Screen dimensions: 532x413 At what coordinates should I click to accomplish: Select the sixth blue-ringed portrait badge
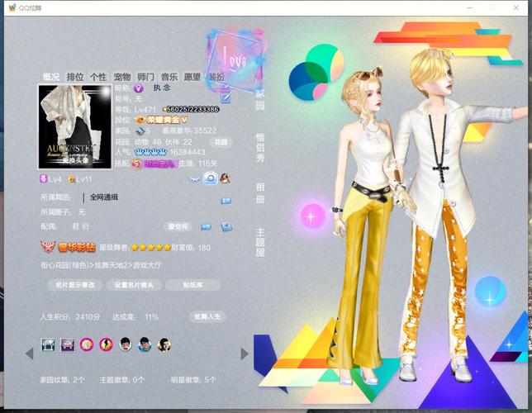pos(145,344)
